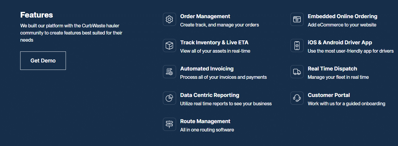This screenshot has height=146, width=398.
Task: Click the iOS & Android Driver App phone icon
Action: (297, 45)
